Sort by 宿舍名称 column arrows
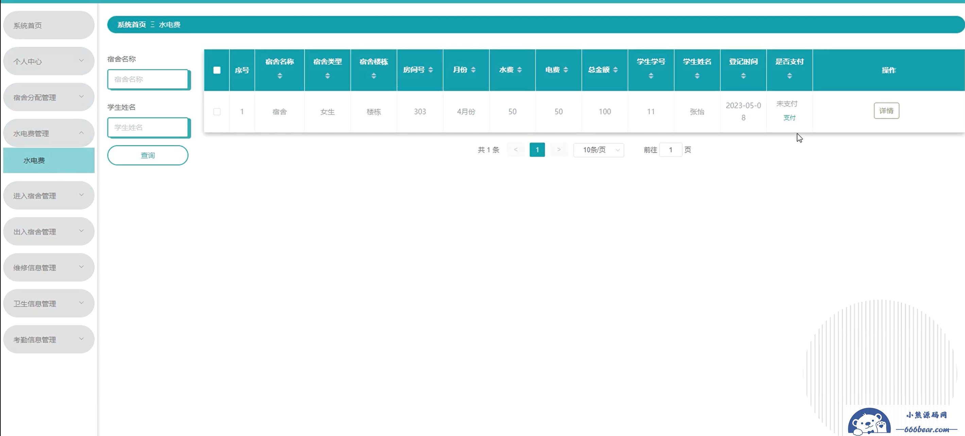Image resolution: width=965 pixels, height=436 pixels. click(279, 76)
